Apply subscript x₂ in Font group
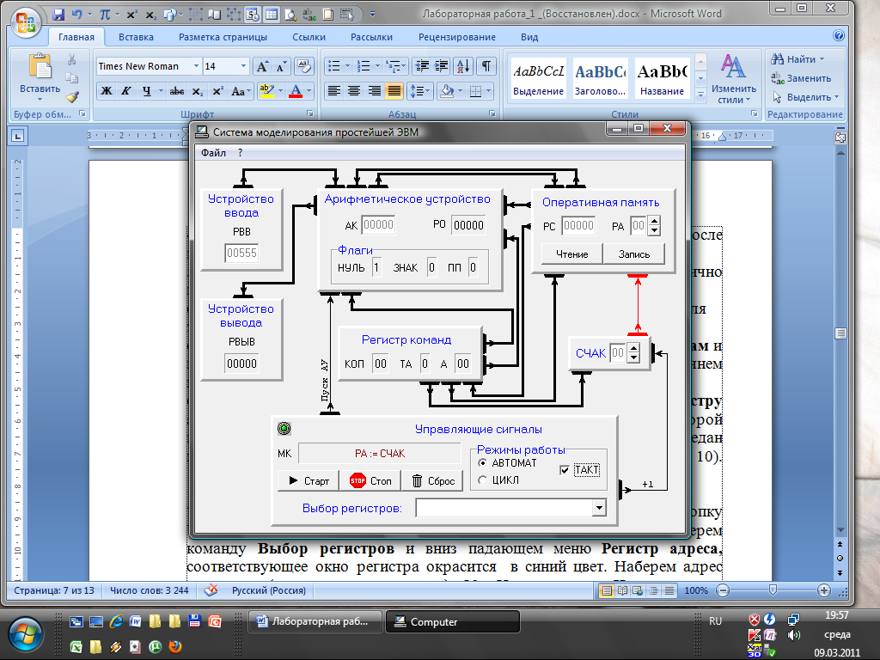 pyautogui.click(x=197, y=91)
